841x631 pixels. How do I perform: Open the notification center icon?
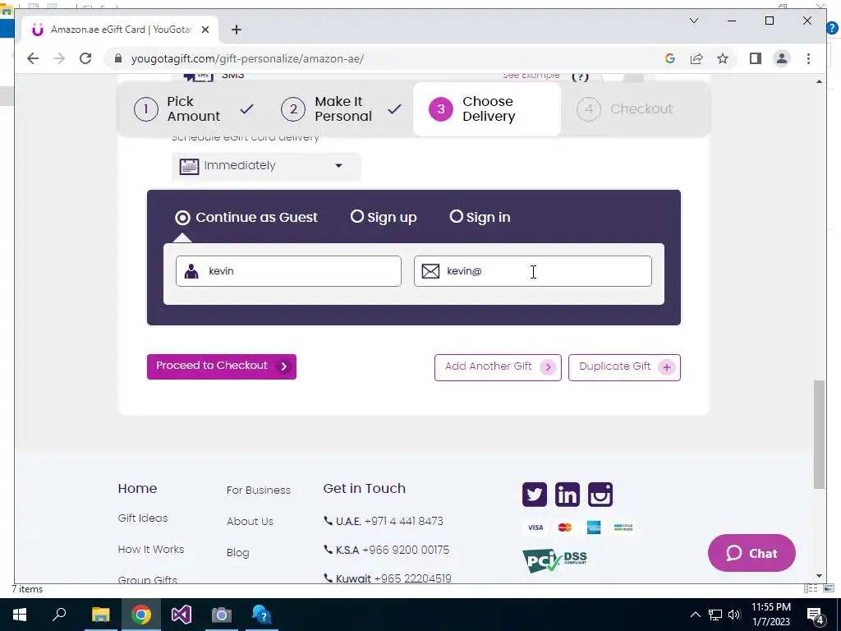coord(816,615)
